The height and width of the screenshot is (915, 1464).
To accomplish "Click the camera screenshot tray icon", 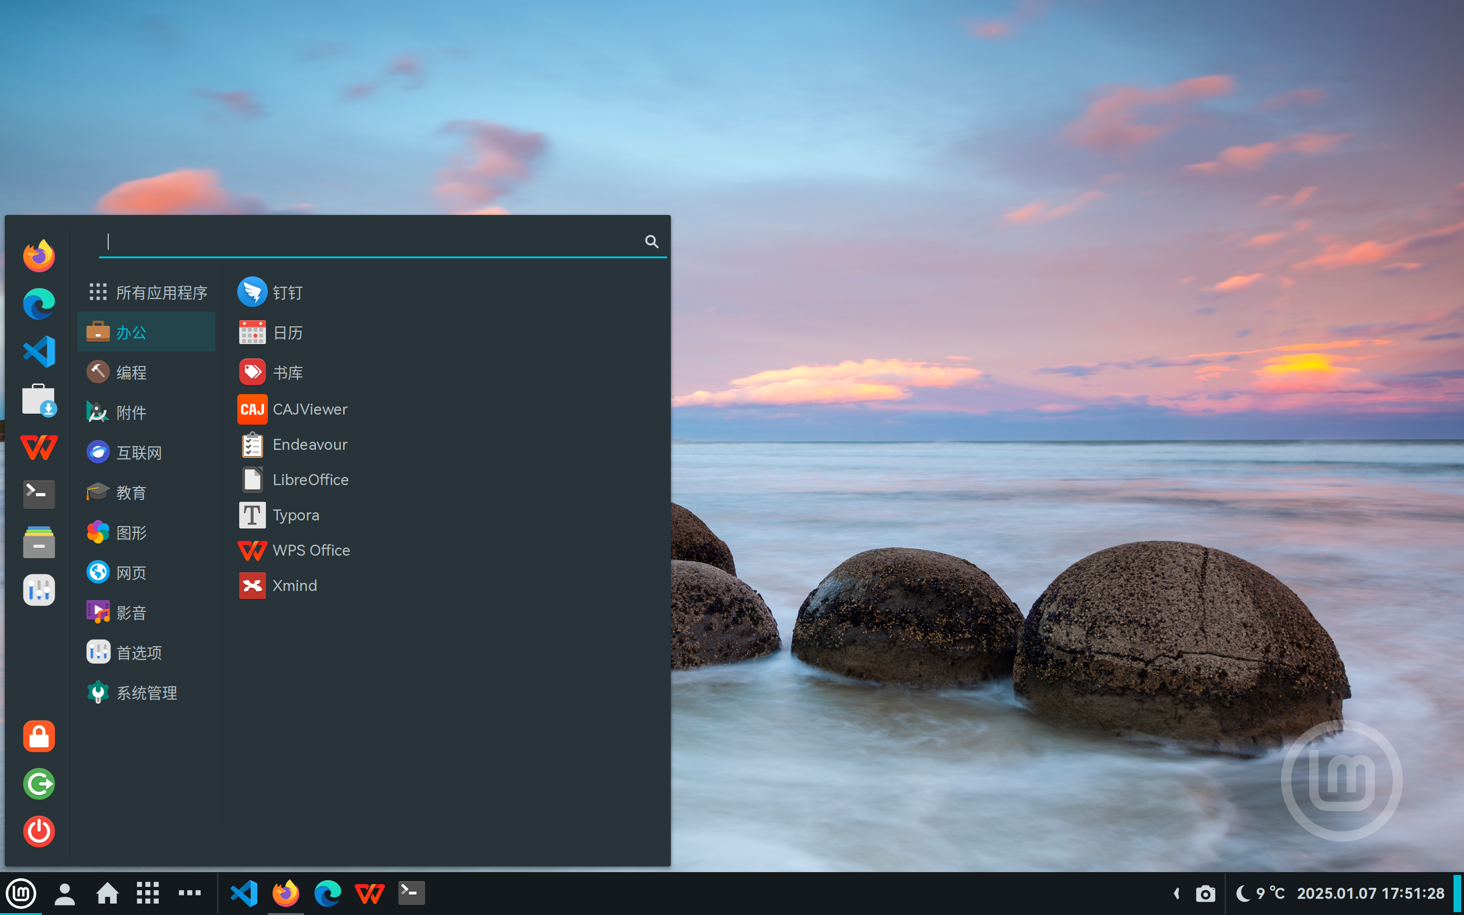I will [1205, 894].
